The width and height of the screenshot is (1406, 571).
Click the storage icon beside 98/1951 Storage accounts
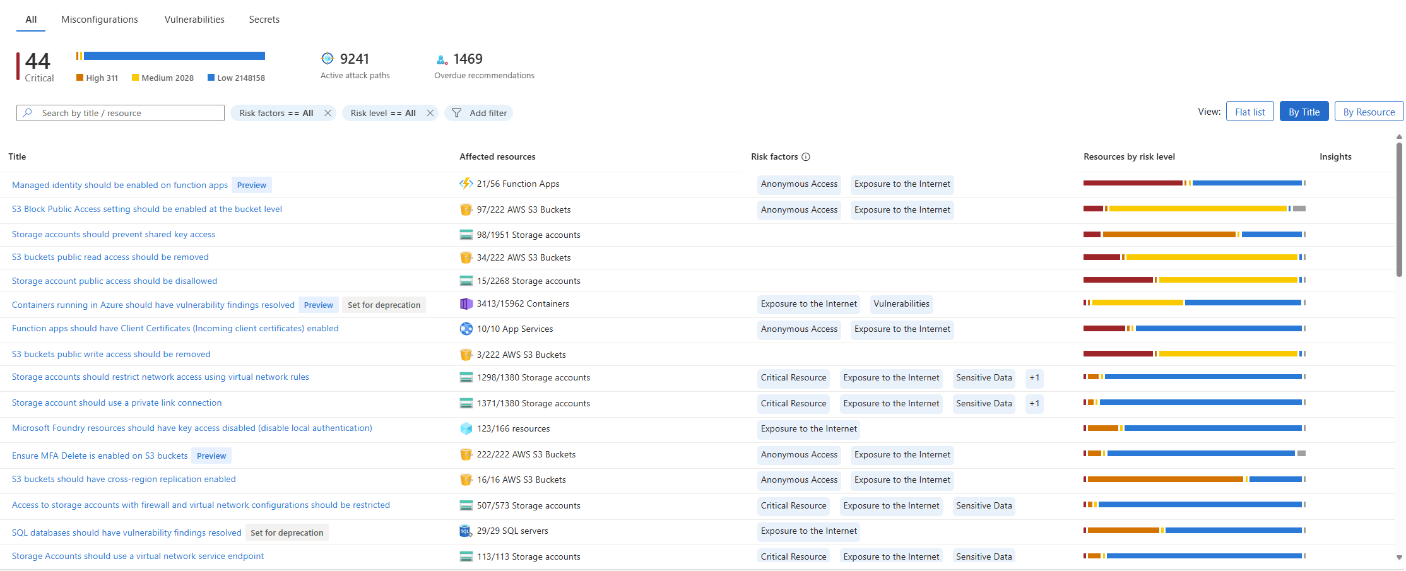(466, 235)
